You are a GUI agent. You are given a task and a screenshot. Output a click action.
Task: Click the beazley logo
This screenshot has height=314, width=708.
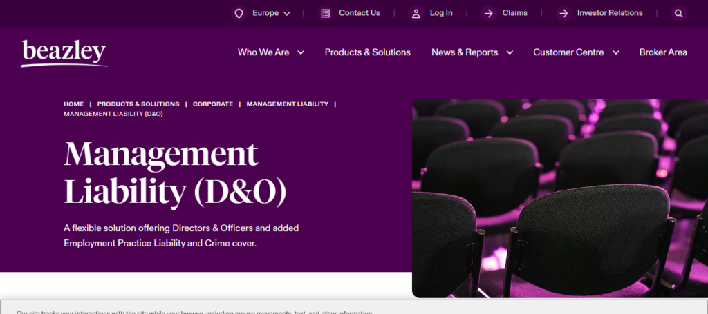tap(64, 53)
